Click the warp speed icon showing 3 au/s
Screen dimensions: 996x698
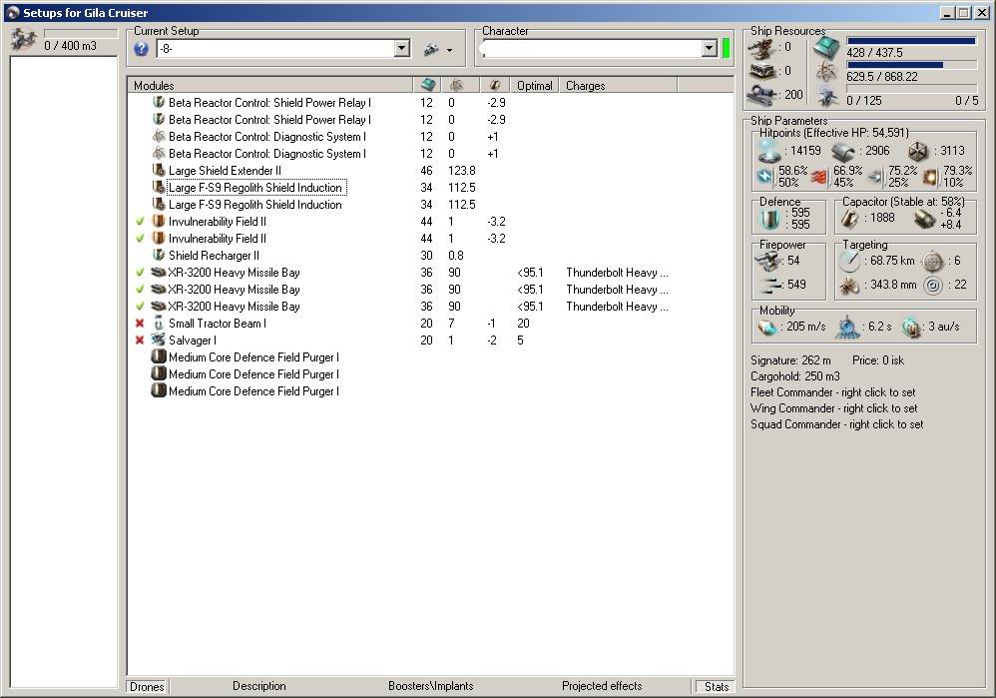[911, 327]
